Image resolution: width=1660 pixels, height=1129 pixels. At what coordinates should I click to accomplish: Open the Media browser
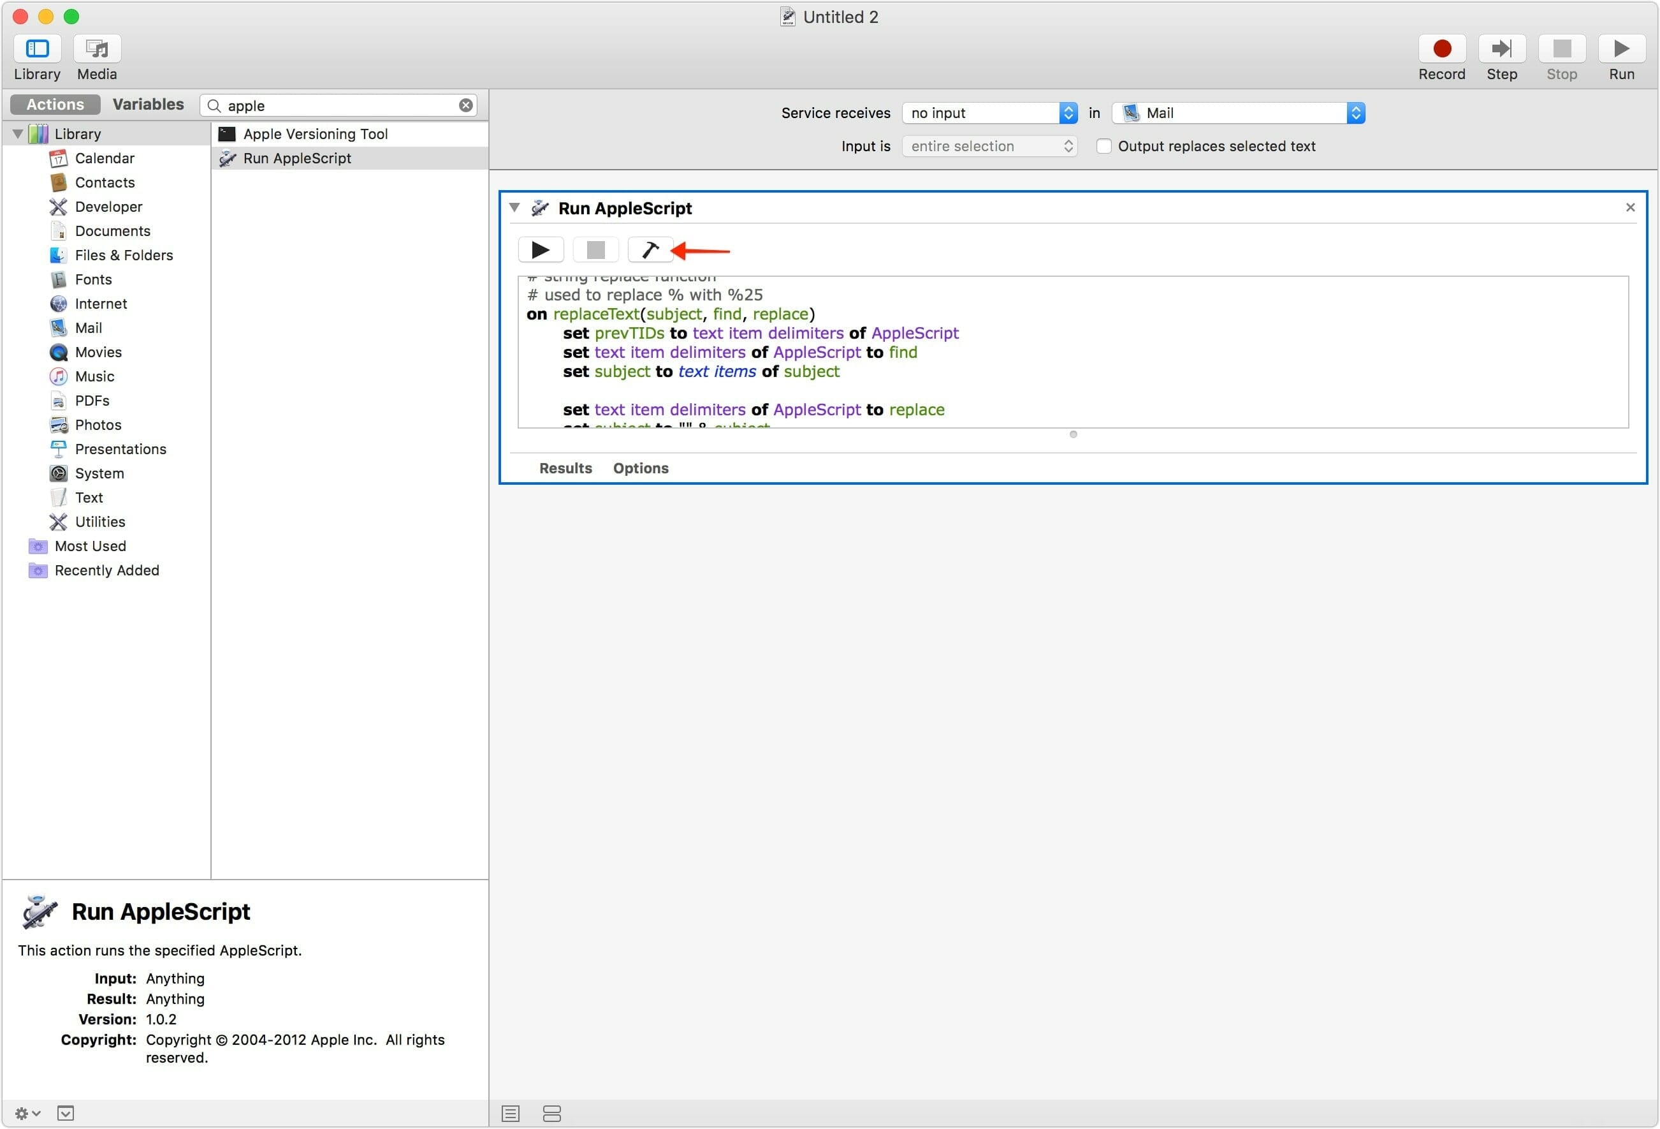pos(97,48)
